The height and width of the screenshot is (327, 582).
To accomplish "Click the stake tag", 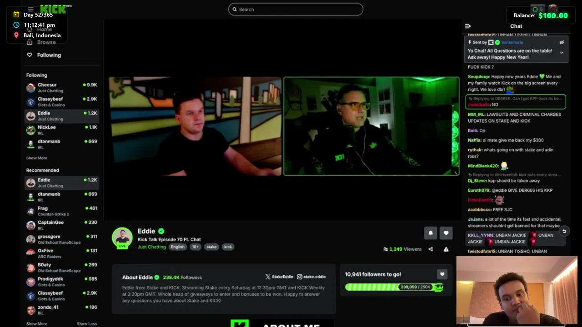I will pos(211,247).
